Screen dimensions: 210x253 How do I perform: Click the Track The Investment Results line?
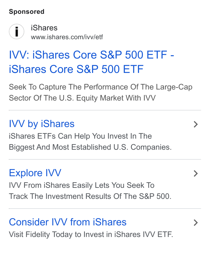pyautogui.click(x=90, y=196)
